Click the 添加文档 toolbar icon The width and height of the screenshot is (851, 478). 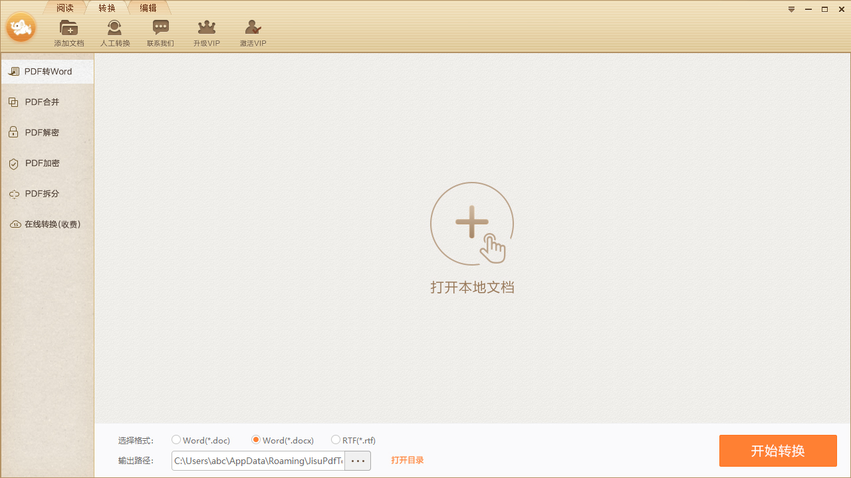68,31
